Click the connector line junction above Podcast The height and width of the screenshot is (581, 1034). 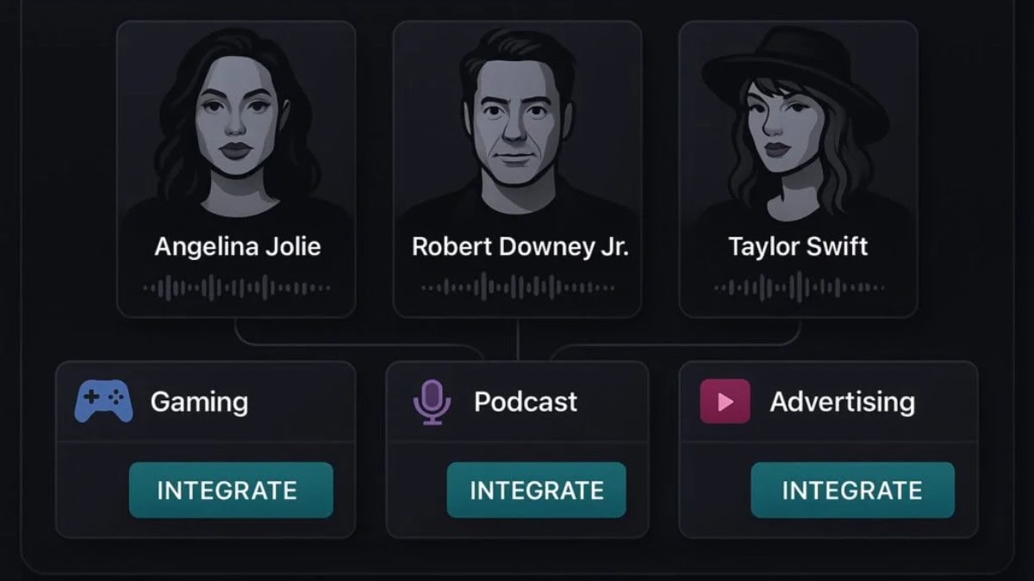[x=517, y=346]
